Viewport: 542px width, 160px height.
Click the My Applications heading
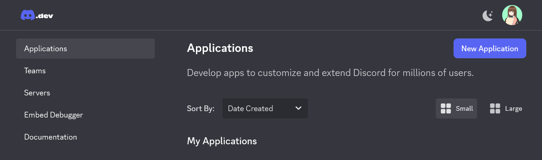(x=222, y=141)
